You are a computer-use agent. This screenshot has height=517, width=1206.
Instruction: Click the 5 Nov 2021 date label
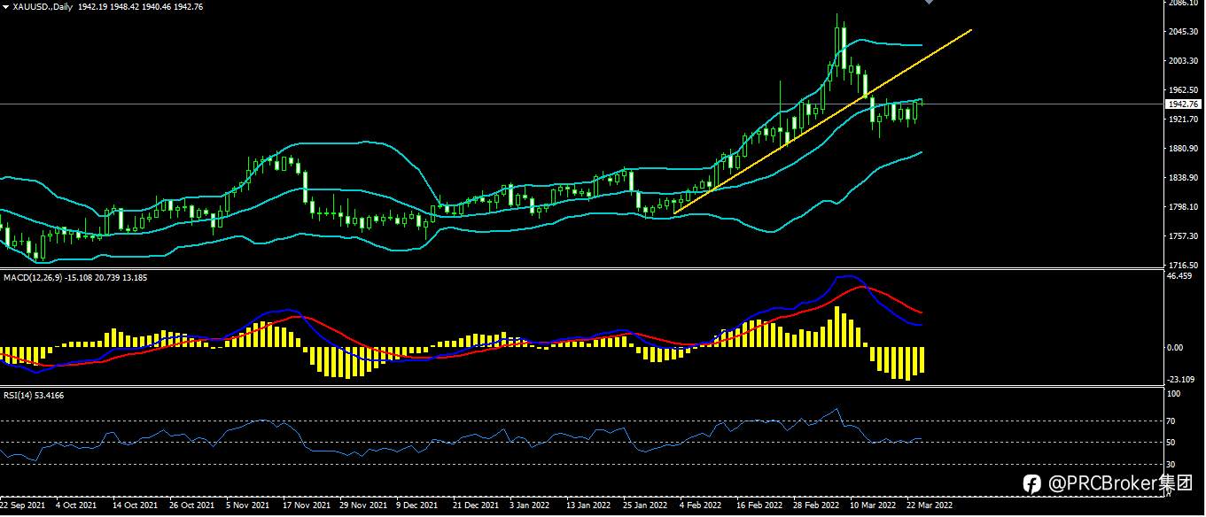pyautogui.click(x=248, y=505)
